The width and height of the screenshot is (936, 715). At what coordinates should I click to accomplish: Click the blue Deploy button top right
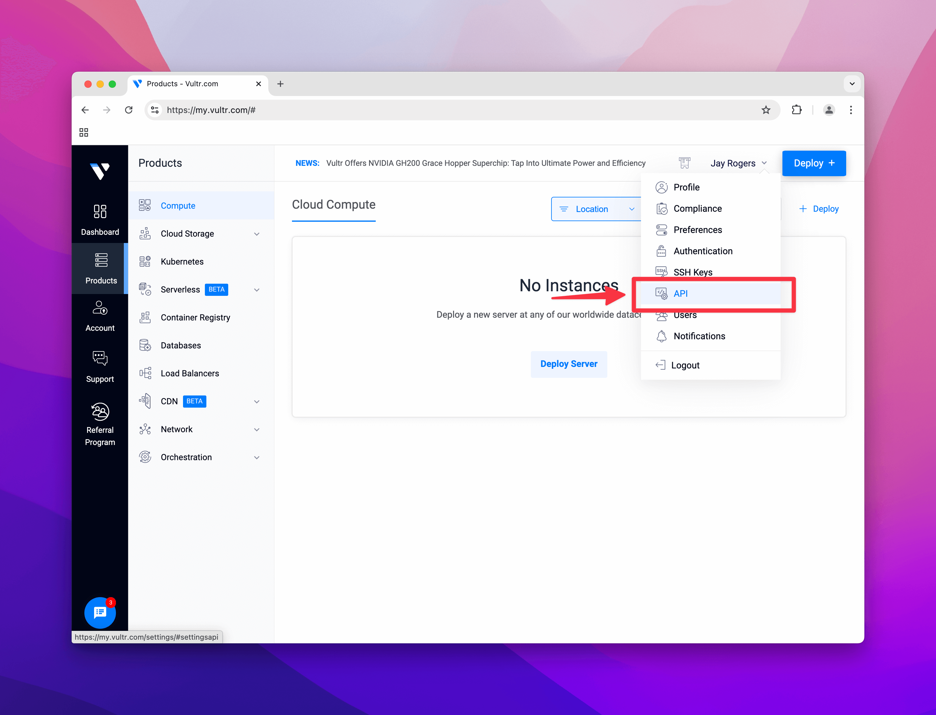point(813,163)
